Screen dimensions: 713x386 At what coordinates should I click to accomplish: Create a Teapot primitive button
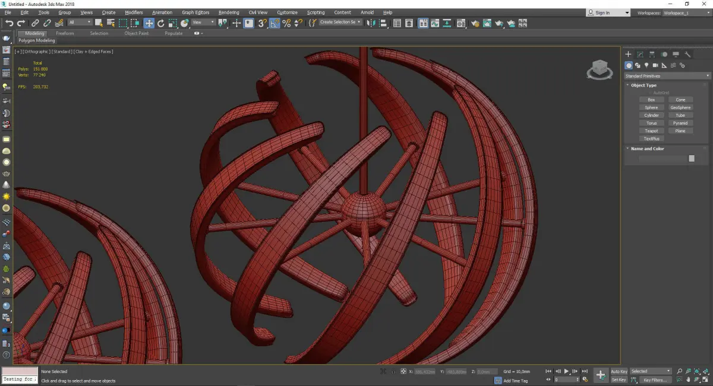pyautogui.click(x=651, y=131)
